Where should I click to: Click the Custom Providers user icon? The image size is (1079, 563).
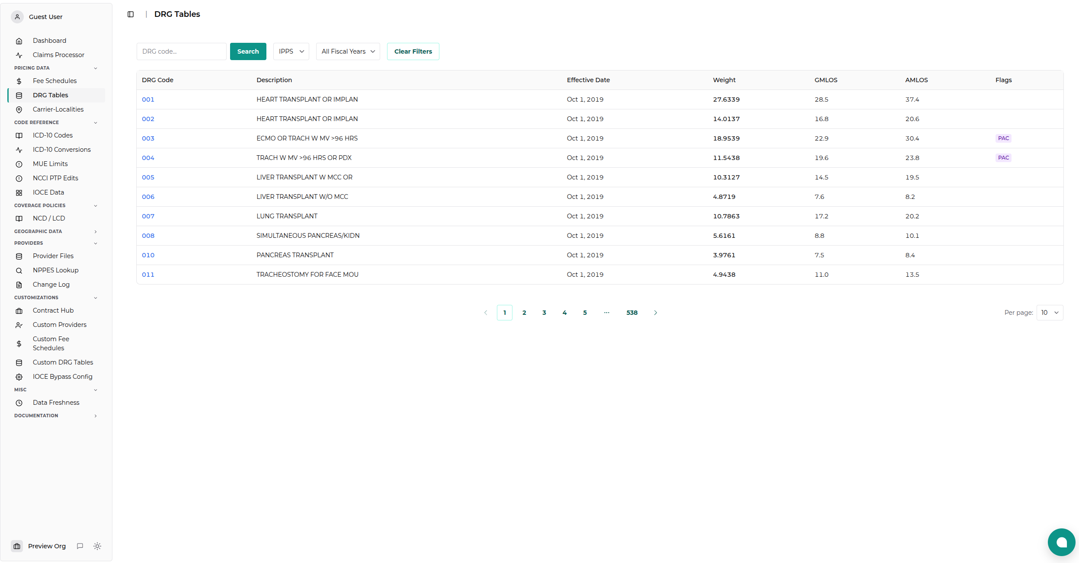click(19, 325)
